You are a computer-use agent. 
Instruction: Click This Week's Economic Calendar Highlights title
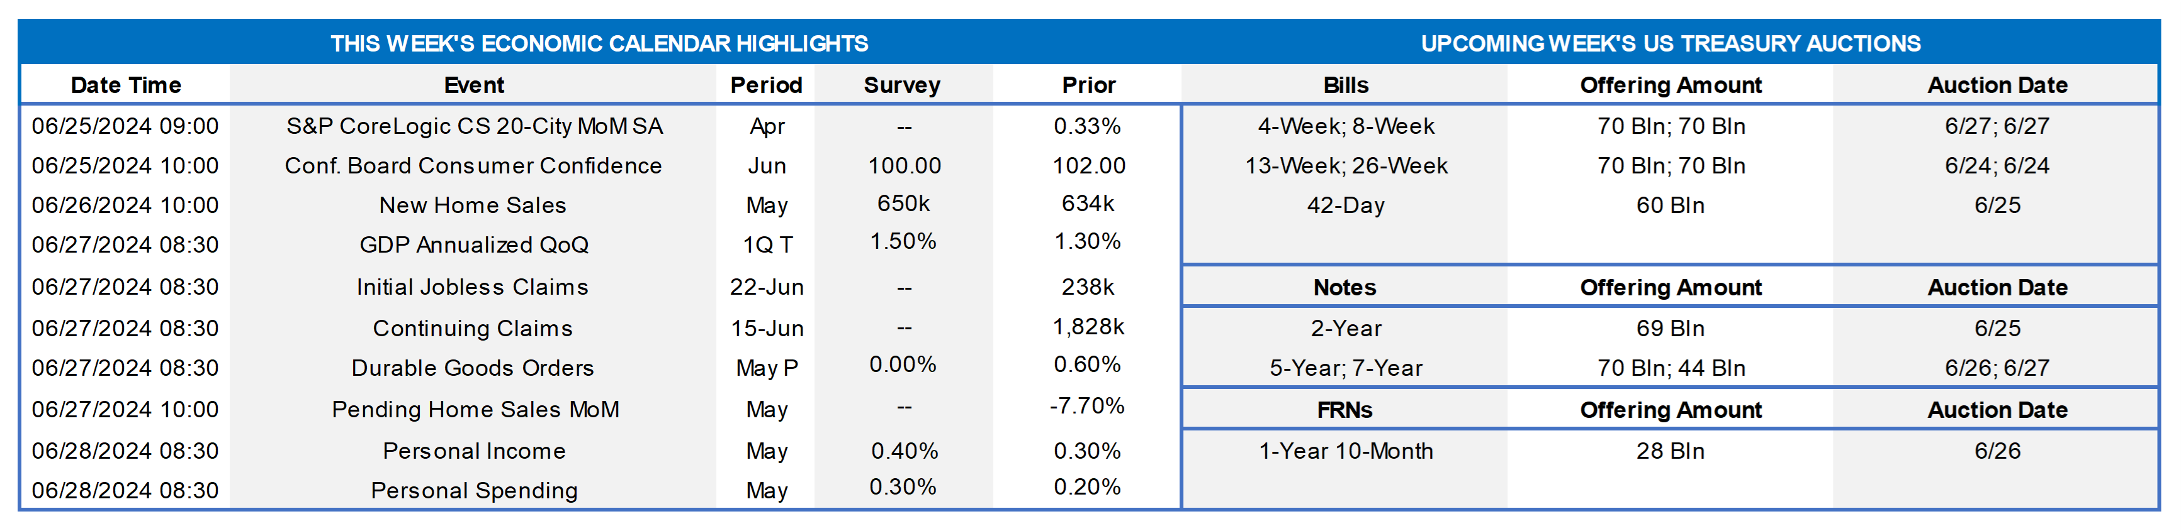(x=599, y=44)
